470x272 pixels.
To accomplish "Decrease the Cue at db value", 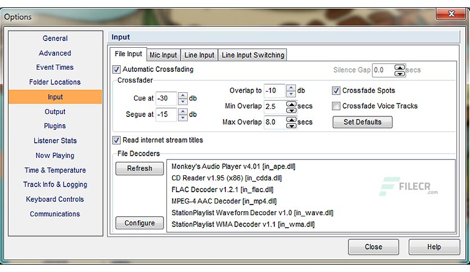I will (183, 101).
